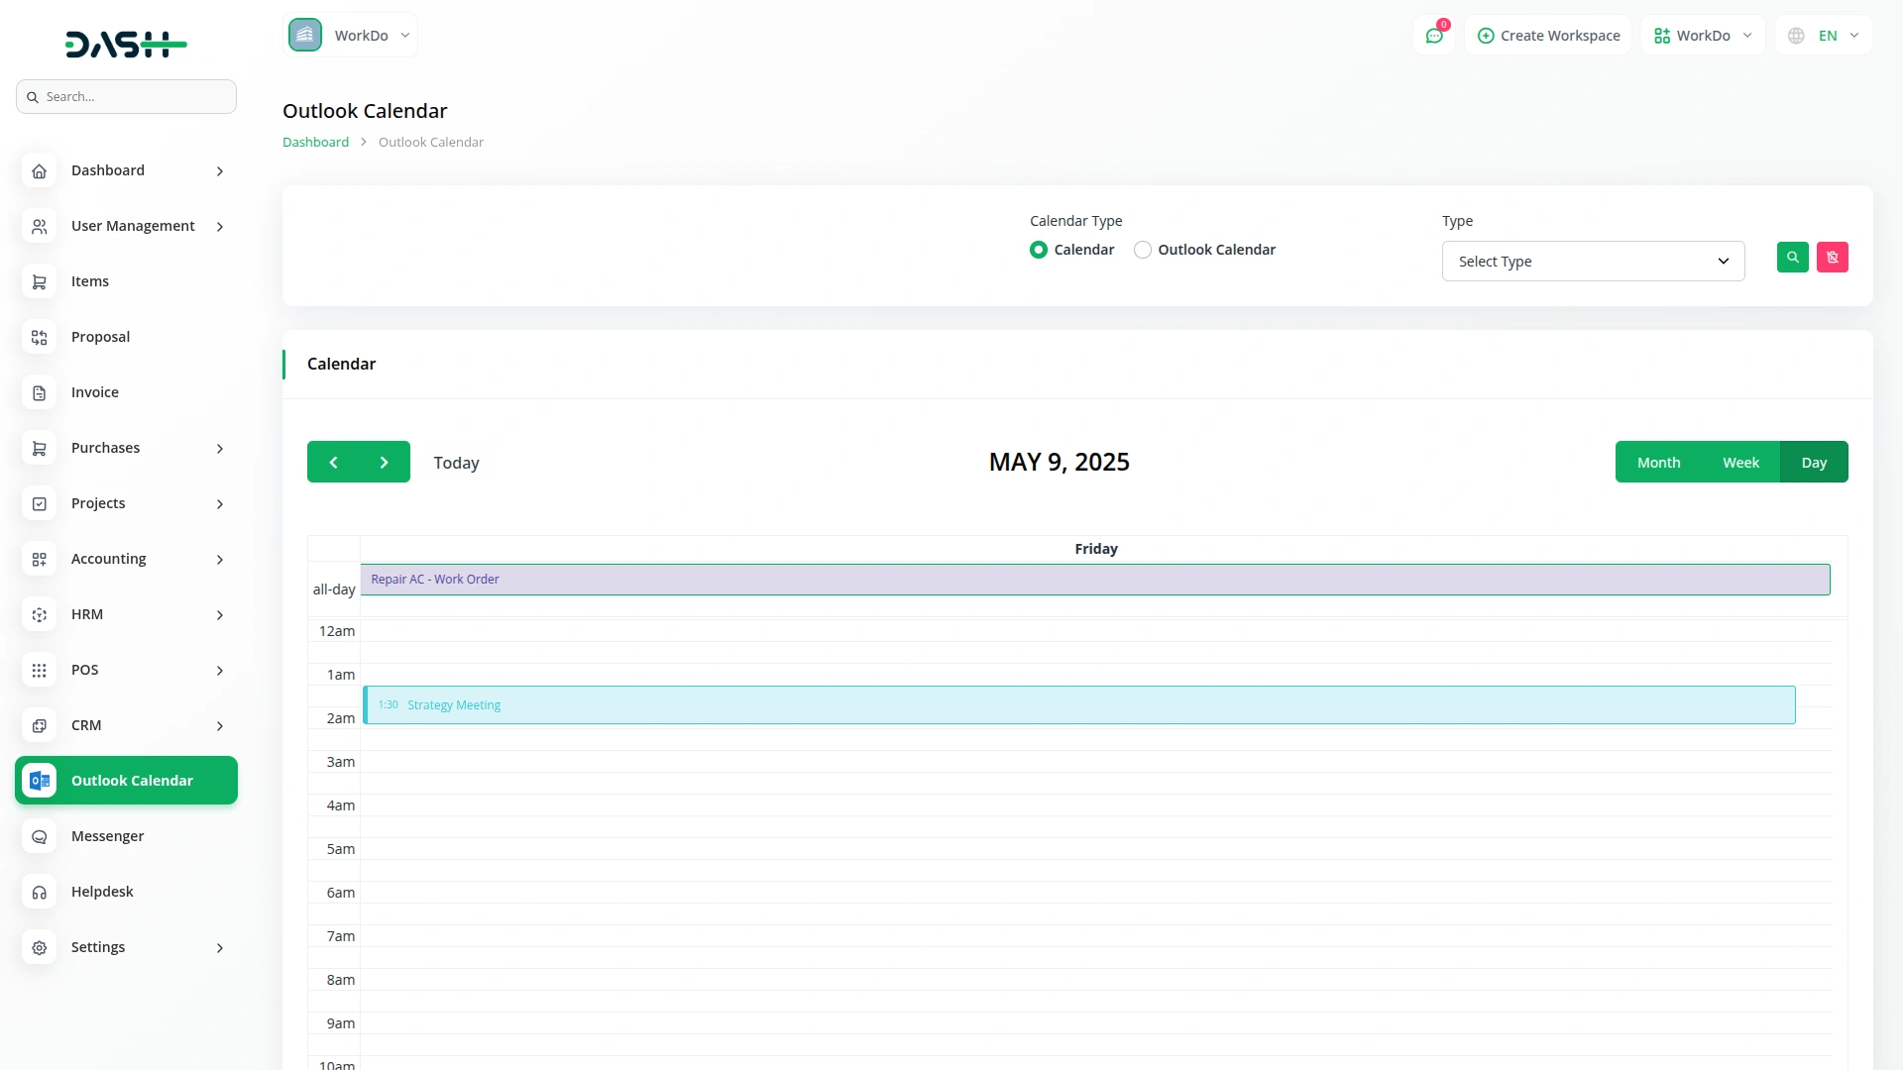Open the chat messages icon in header

tap(1434, 36)
